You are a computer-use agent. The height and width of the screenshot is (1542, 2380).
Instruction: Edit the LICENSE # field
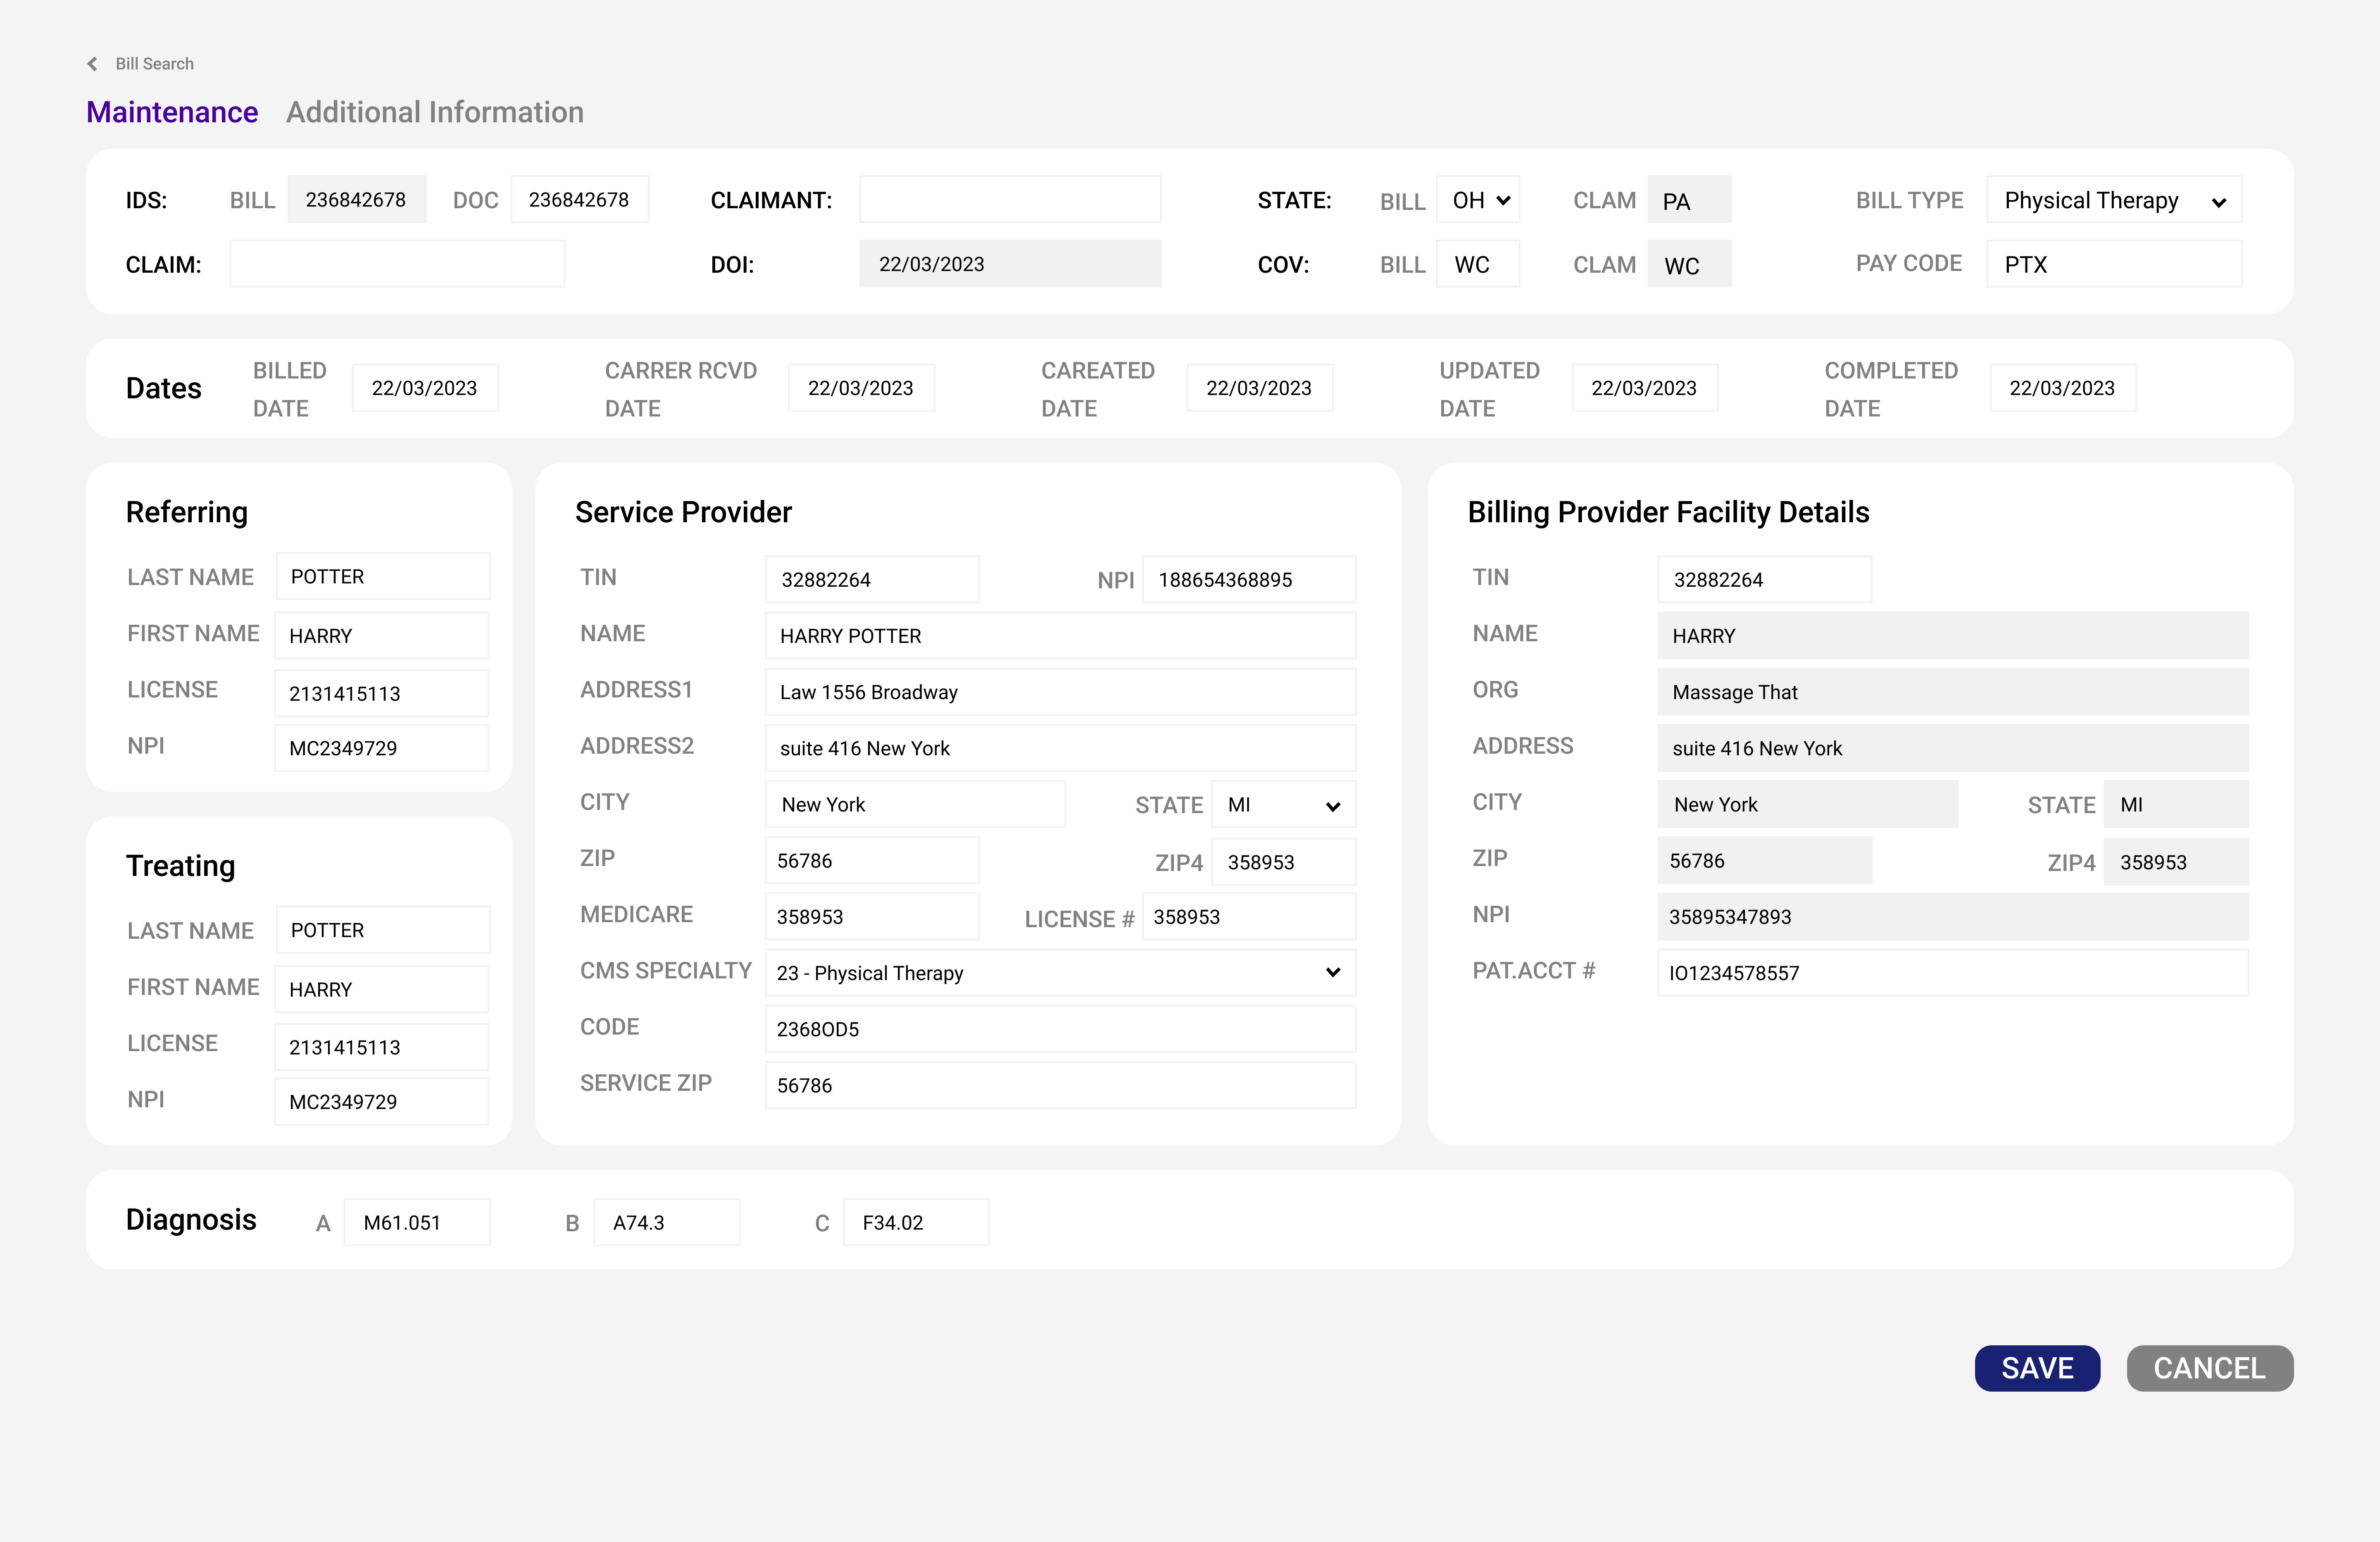click(x=1249, y=917)
